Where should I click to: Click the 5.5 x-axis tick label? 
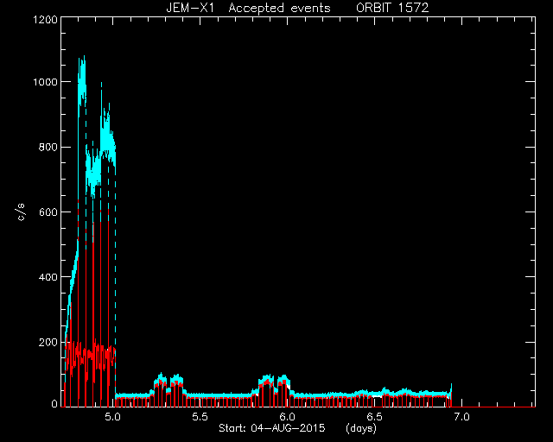pos(200,417)
